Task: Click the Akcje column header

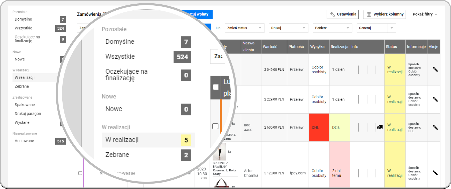Action: pyautogui.click(x=434, y=46)
